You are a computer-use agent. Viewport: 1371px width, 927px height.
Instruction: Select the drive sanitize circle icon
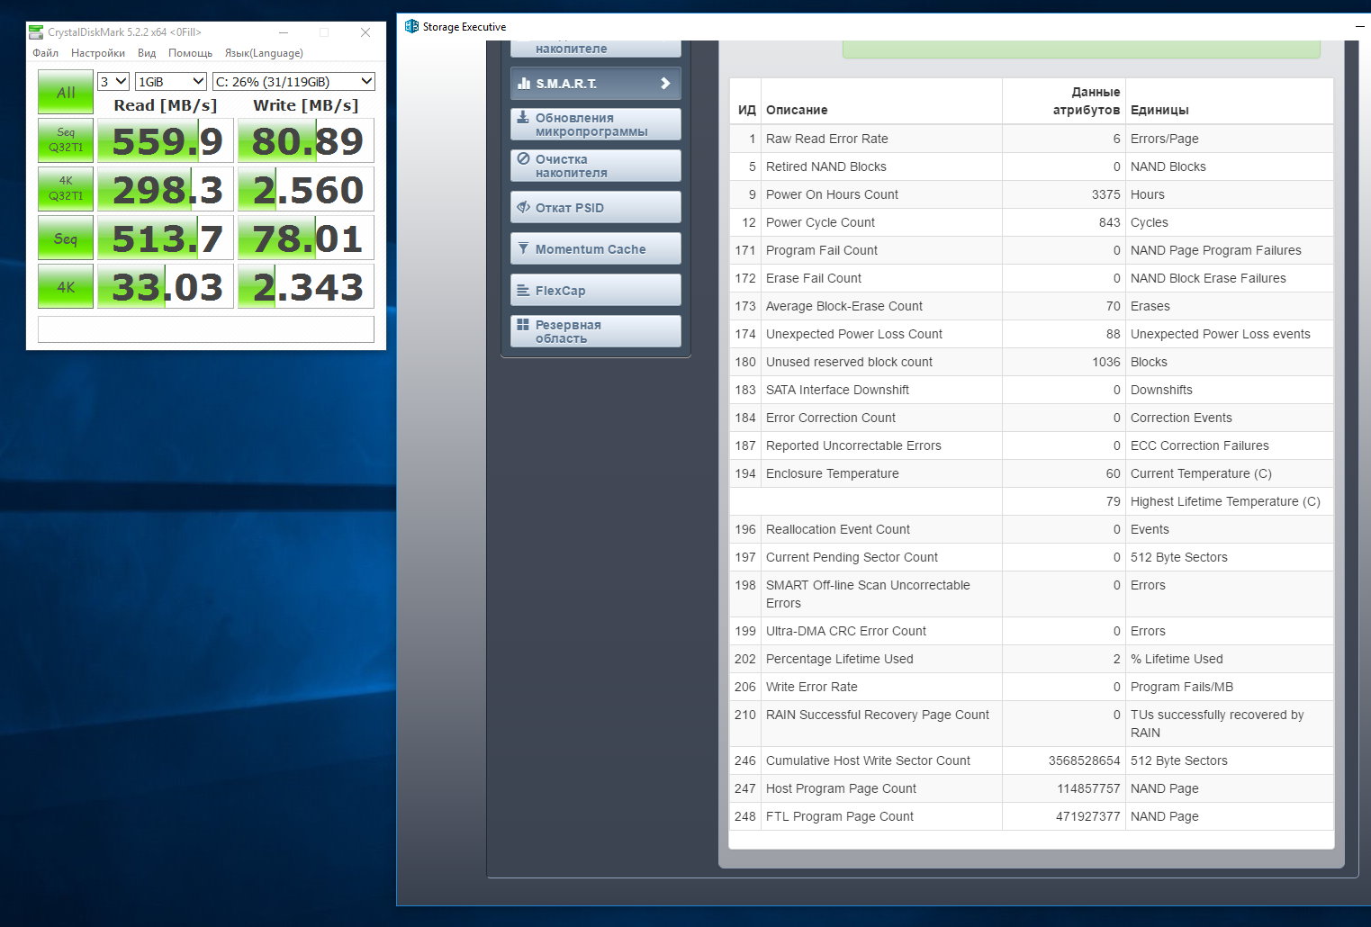(x=523, y=158)
